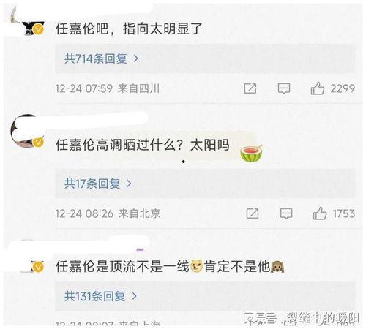Tap the verified badge on the third commenter's avatar

click(x=38, y=267)
